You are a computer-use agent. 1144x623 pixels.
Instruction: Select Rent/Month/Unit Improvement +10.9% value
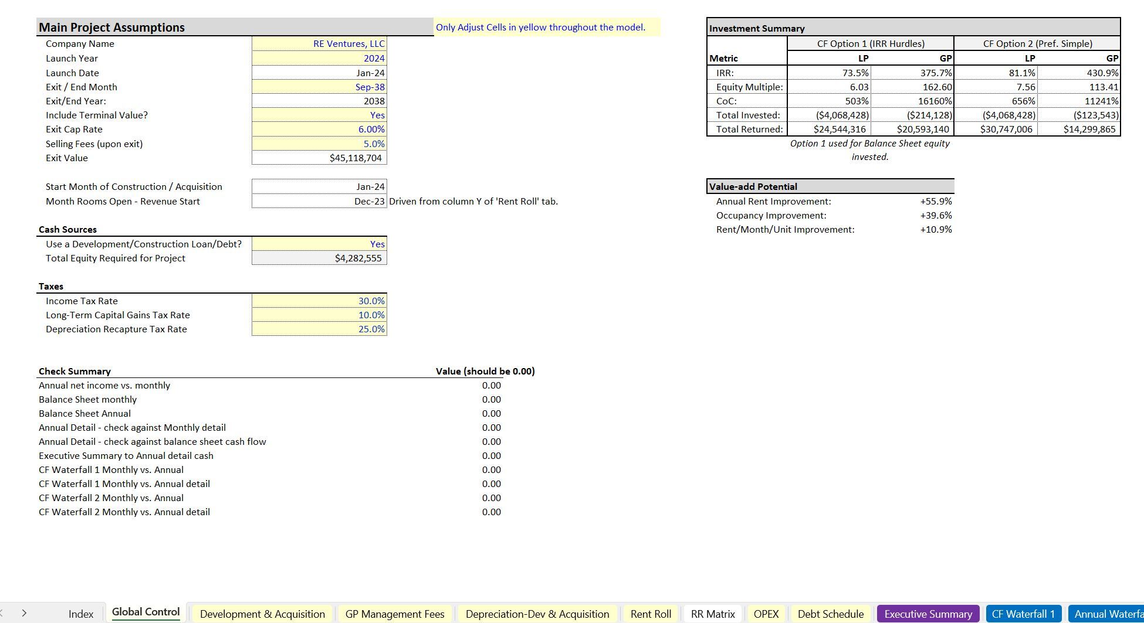coord(936,229)
